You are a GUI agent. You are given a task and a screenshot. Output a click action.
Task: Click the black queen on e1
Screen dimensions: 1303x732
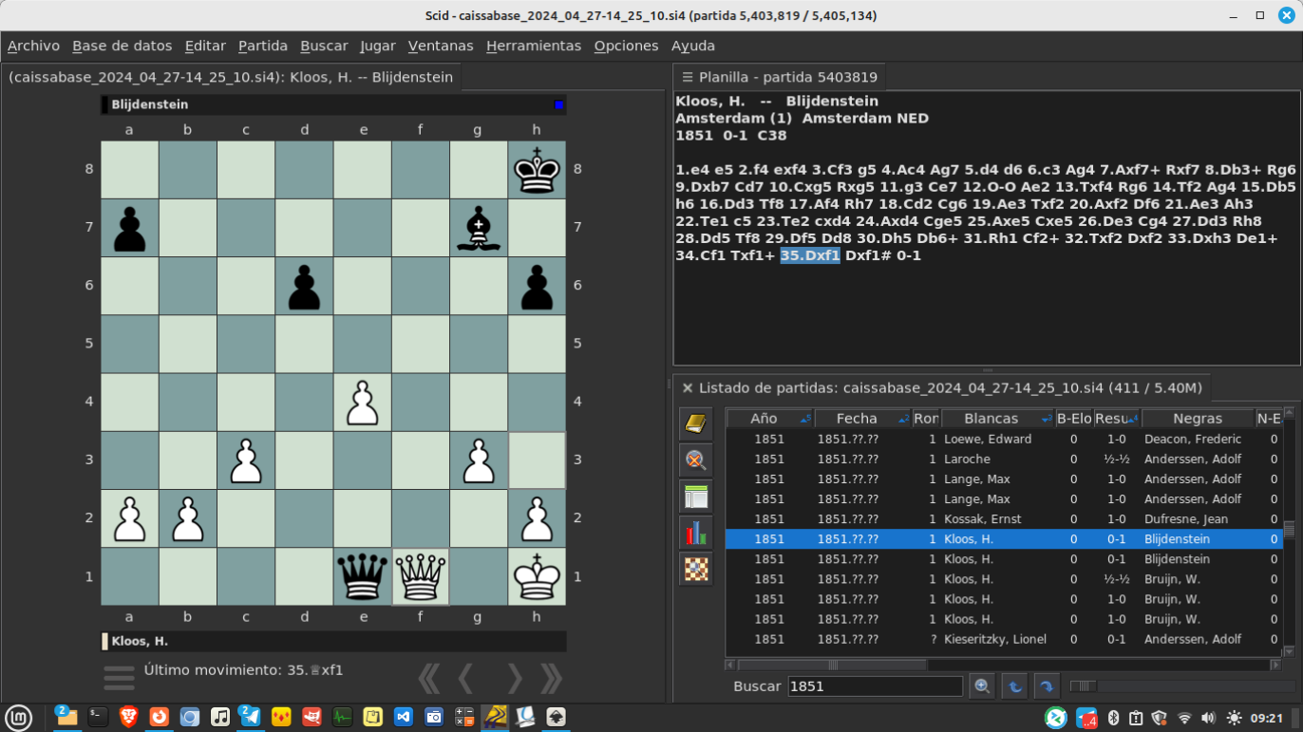pyautogui.click(x=362, y=576)
